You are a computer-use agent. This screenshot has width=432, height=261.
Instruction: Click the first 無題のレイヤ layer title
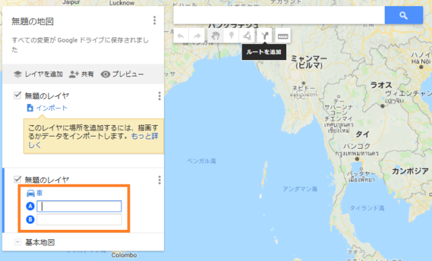(47, 96)
